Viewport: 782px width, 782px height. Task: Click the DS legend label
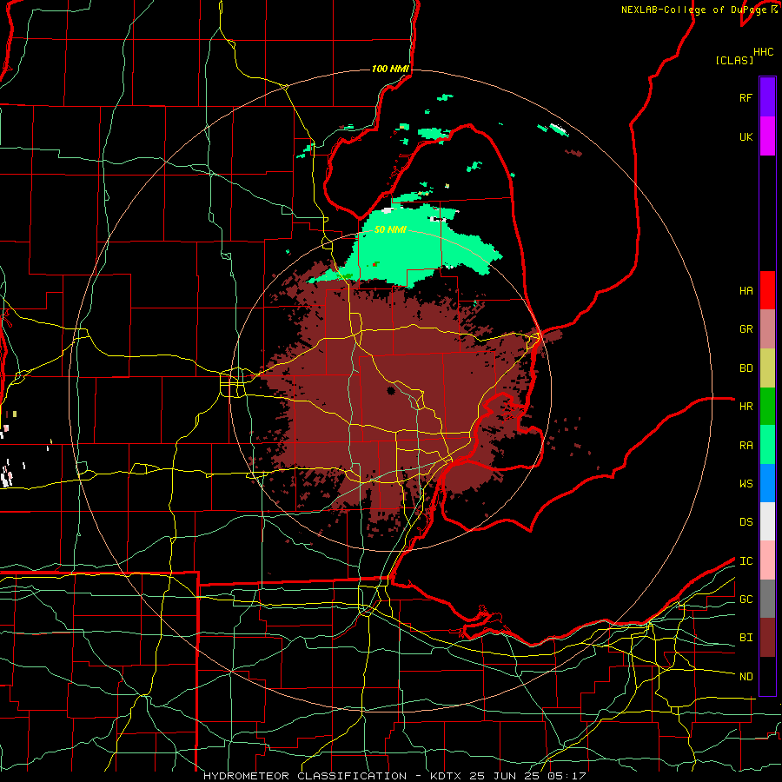[x=746, y=521]
